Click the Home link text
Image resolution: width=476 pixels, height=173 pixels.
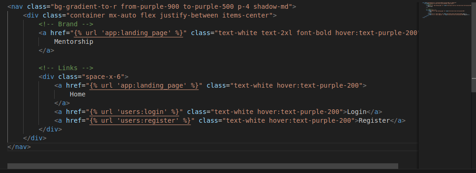pos(77,94)
